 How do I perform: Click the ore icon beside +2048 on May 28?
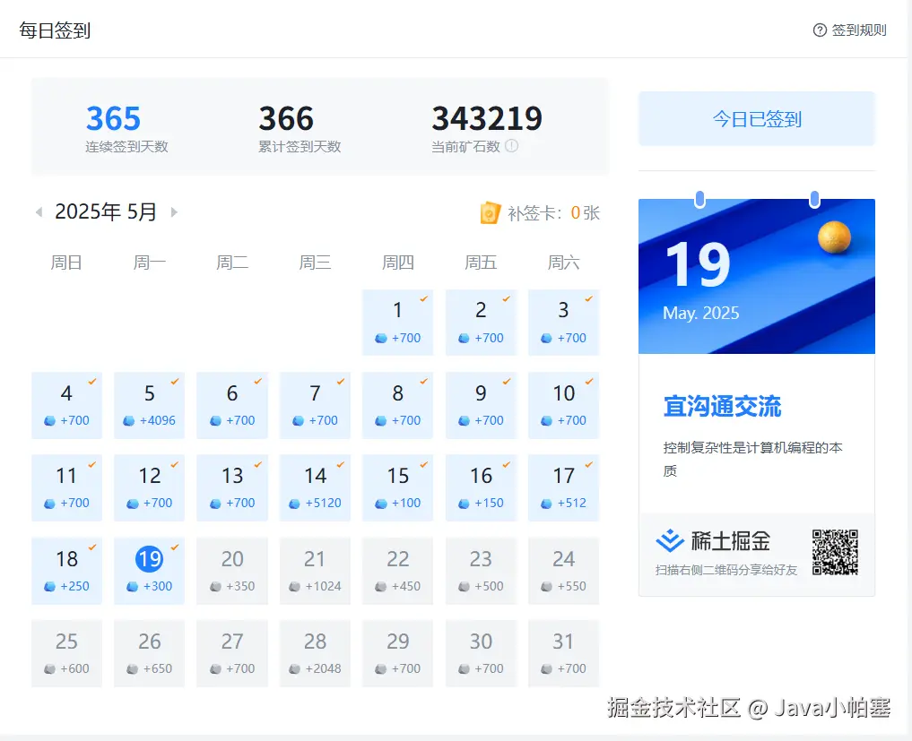(295, 668)
